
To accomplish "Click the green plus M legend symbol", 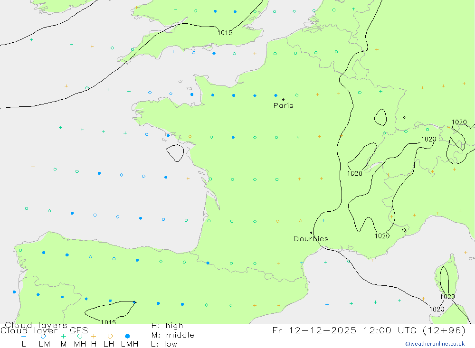I will click(x=63, y=336).
